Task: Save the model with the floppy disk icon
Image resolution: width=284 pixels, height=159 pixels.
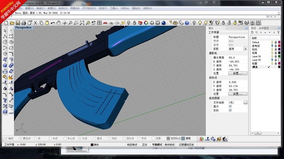Action: 18,23
